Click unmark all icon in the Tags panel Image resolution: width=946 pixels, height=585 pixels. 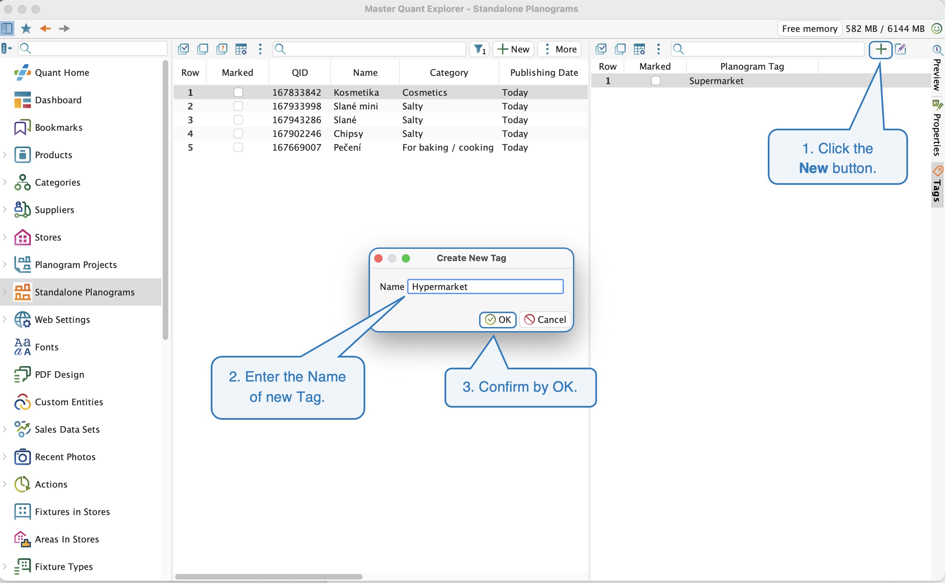coord(621,49)
